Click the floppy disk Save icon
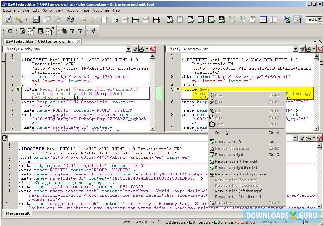Image resolution: width=324 pixels, height=226 pixels. (36, 19)
